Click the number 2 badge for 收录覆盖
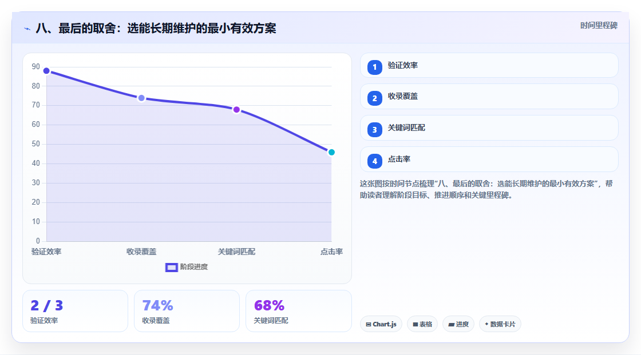 (374, 98)
